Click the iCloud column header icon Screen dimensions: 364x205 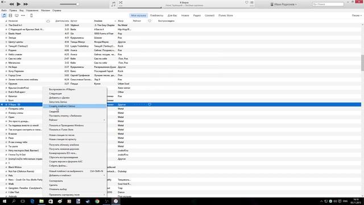pos(48,21)
